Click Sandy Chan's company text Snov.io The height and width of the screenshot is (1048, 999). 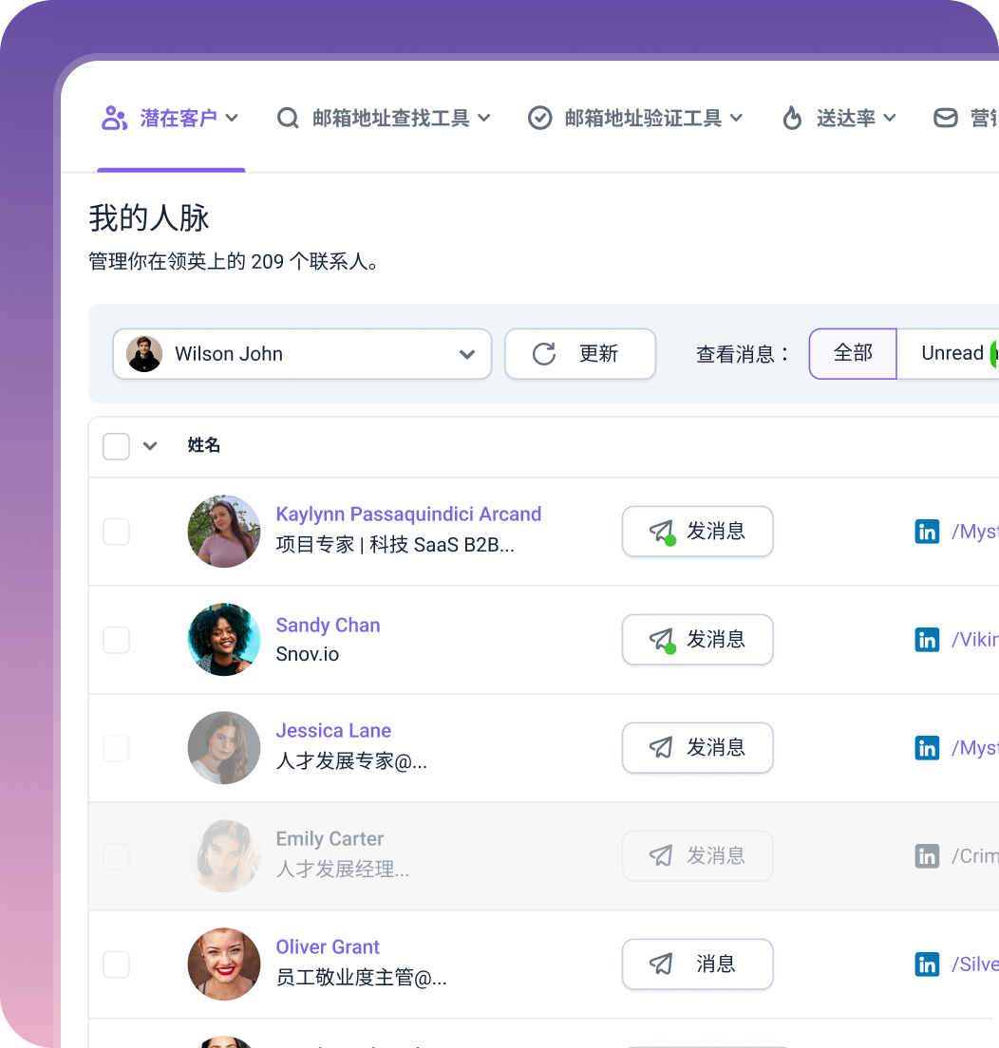(308, 654)
